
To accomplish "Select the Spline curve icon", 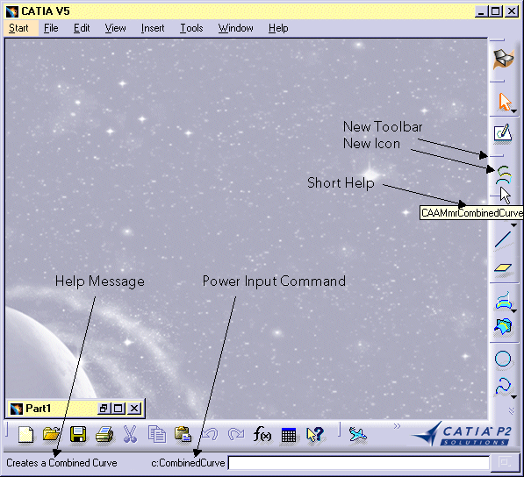I will click(503, 386).
